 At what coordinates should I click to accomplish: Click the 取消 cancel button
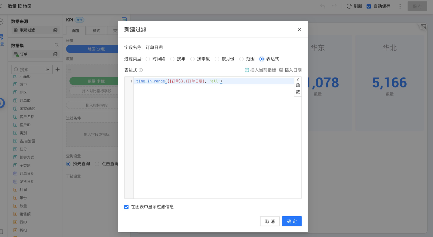270,221
